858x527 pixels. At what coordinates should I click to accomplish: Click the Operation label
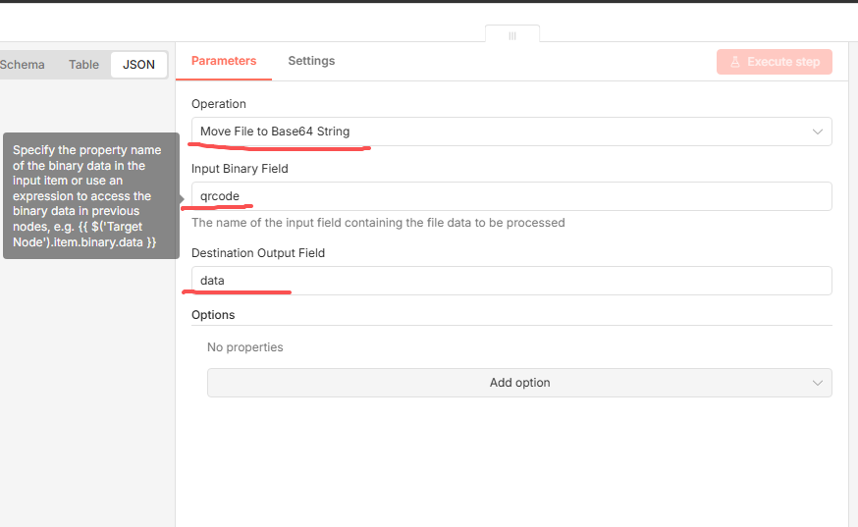(219, 104)
